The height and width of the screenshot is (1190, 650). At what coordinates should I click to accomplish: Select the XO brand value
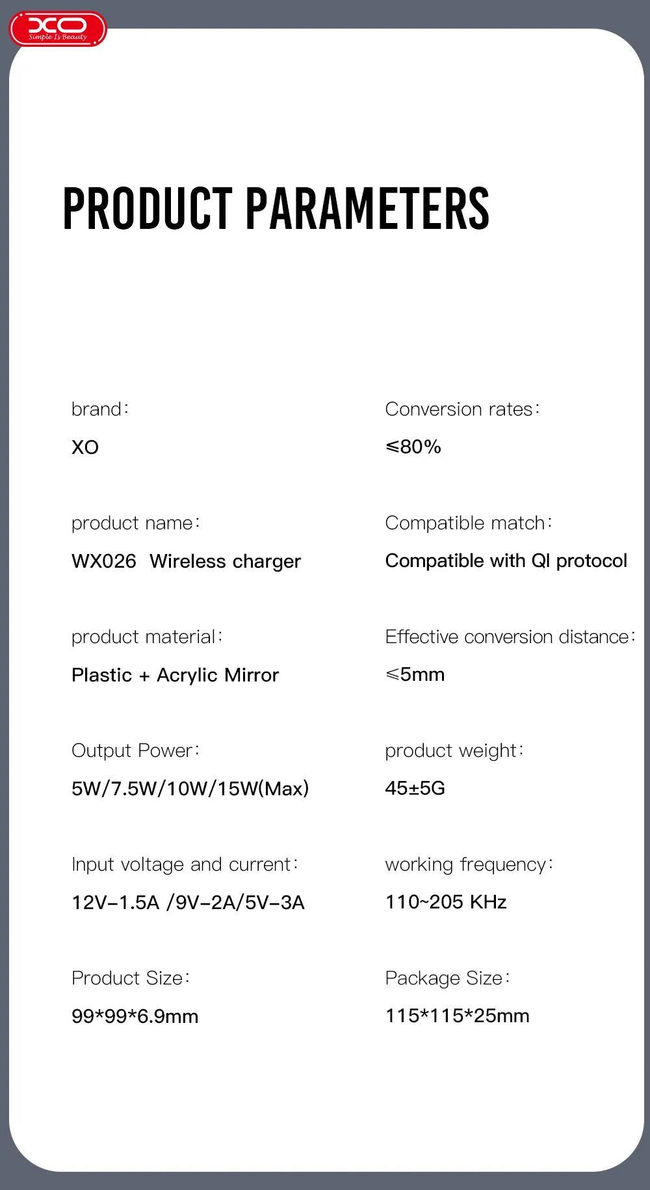[85, 447]
